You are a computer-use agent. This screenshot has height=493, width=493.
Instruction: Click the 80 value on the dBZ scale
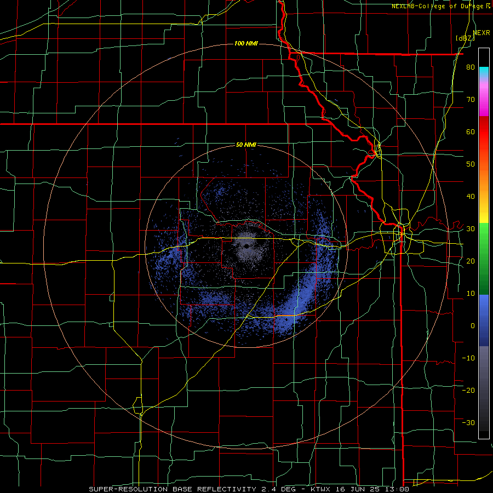coord(471,67)
